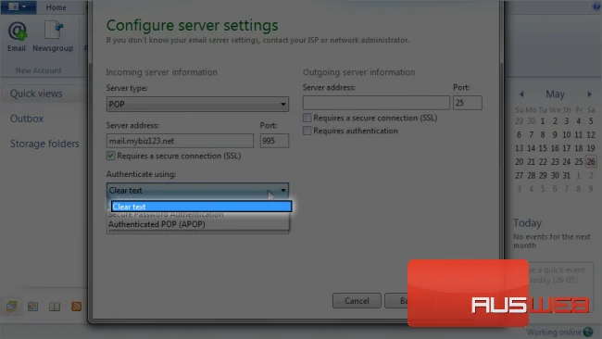Click incoming Port field showing 995

point(274,141)
